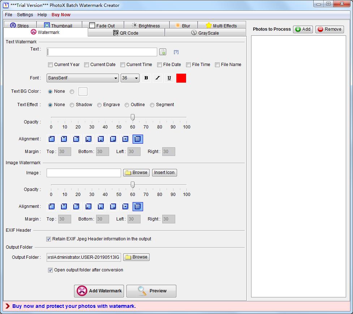Set image watermark alignment to top-right

pos(76,206)
